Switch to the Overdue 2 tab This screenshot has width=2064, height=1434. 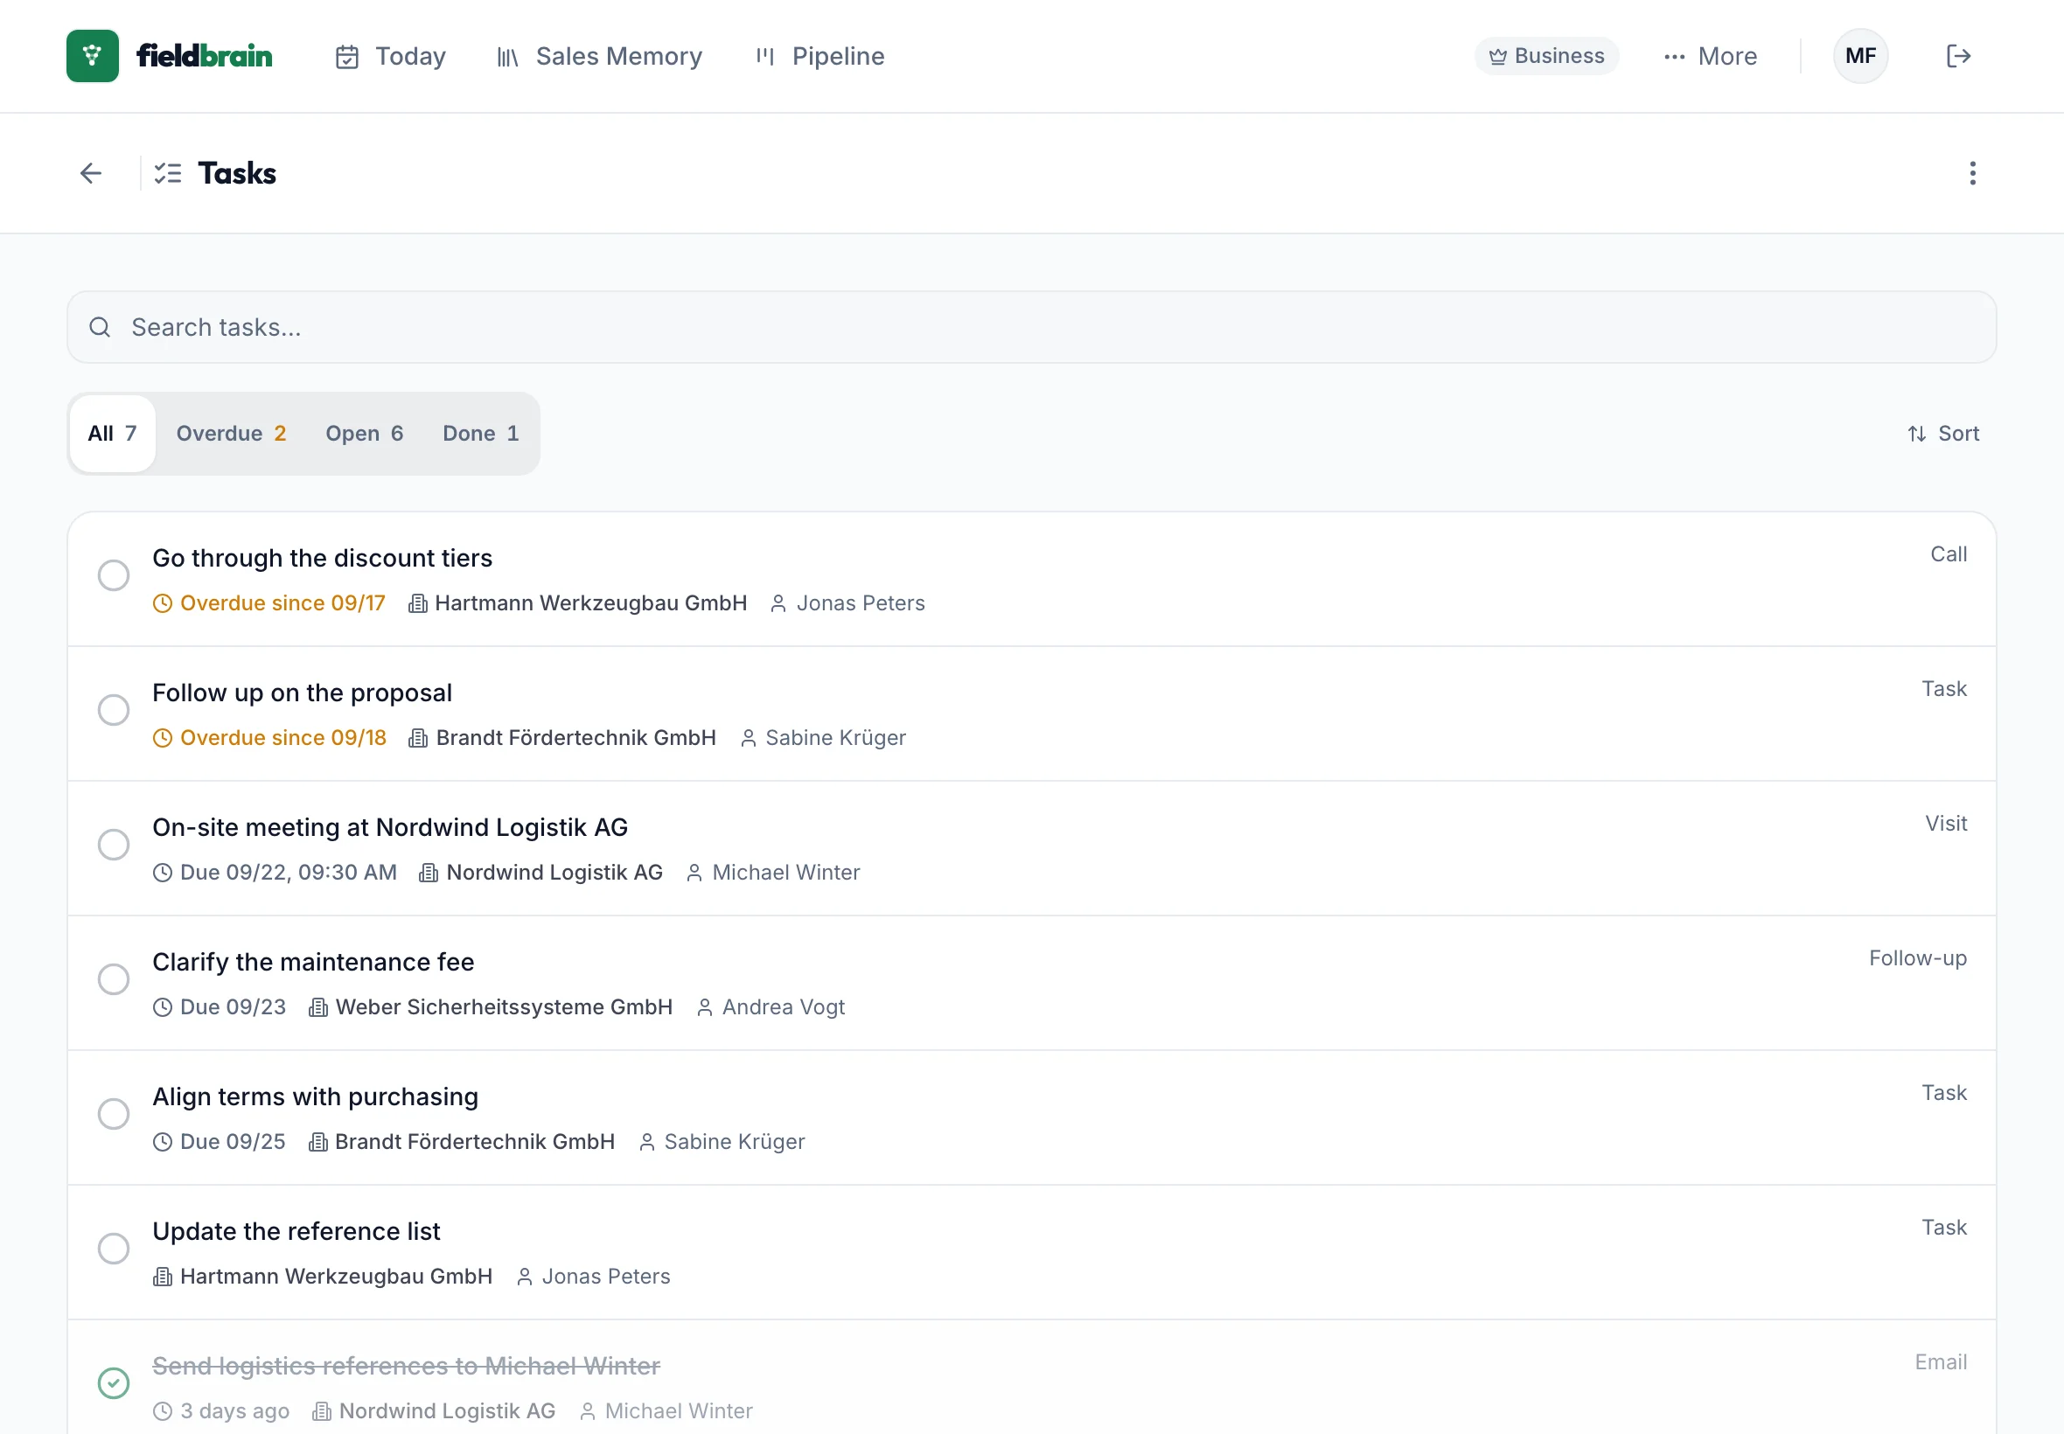[231, 434]
